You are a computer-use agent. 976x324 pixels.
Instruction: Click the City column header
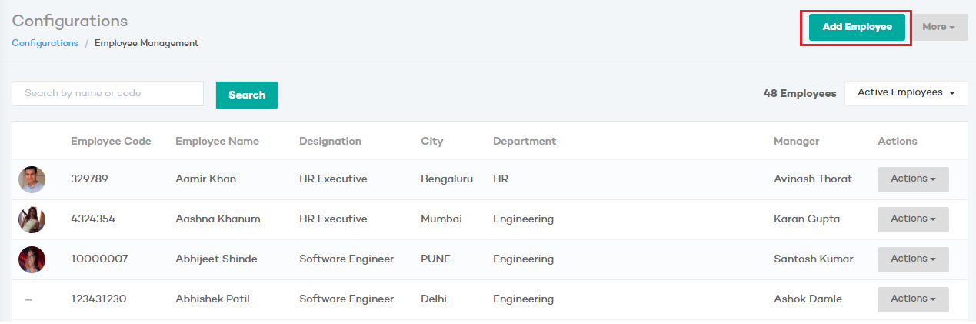pos(432,141)
